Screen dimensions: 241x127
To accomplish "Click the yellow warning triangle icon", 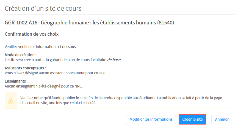I will point(11,100).
